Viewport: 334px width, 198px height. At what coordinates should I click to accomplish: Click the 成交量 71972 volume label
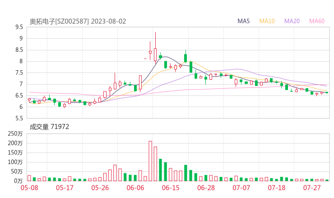pos(49,127)
